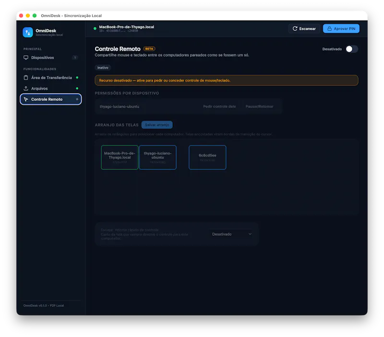Open the Área de Transferência section
The height and width of the screenshot is (337, 384).
coord(51,78)
